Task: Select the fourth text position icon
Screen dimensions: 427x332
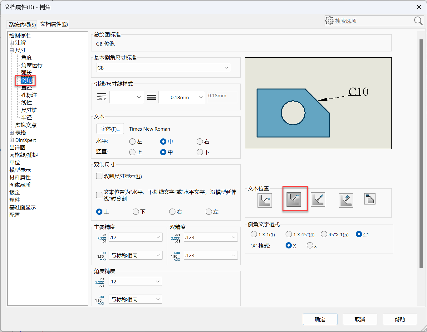Action: (x=346, y=200)
